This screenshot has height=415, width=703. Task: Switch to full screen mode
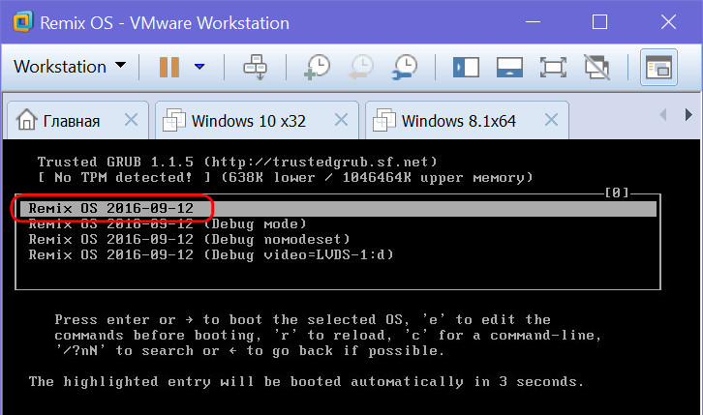(x=553, y=67)
